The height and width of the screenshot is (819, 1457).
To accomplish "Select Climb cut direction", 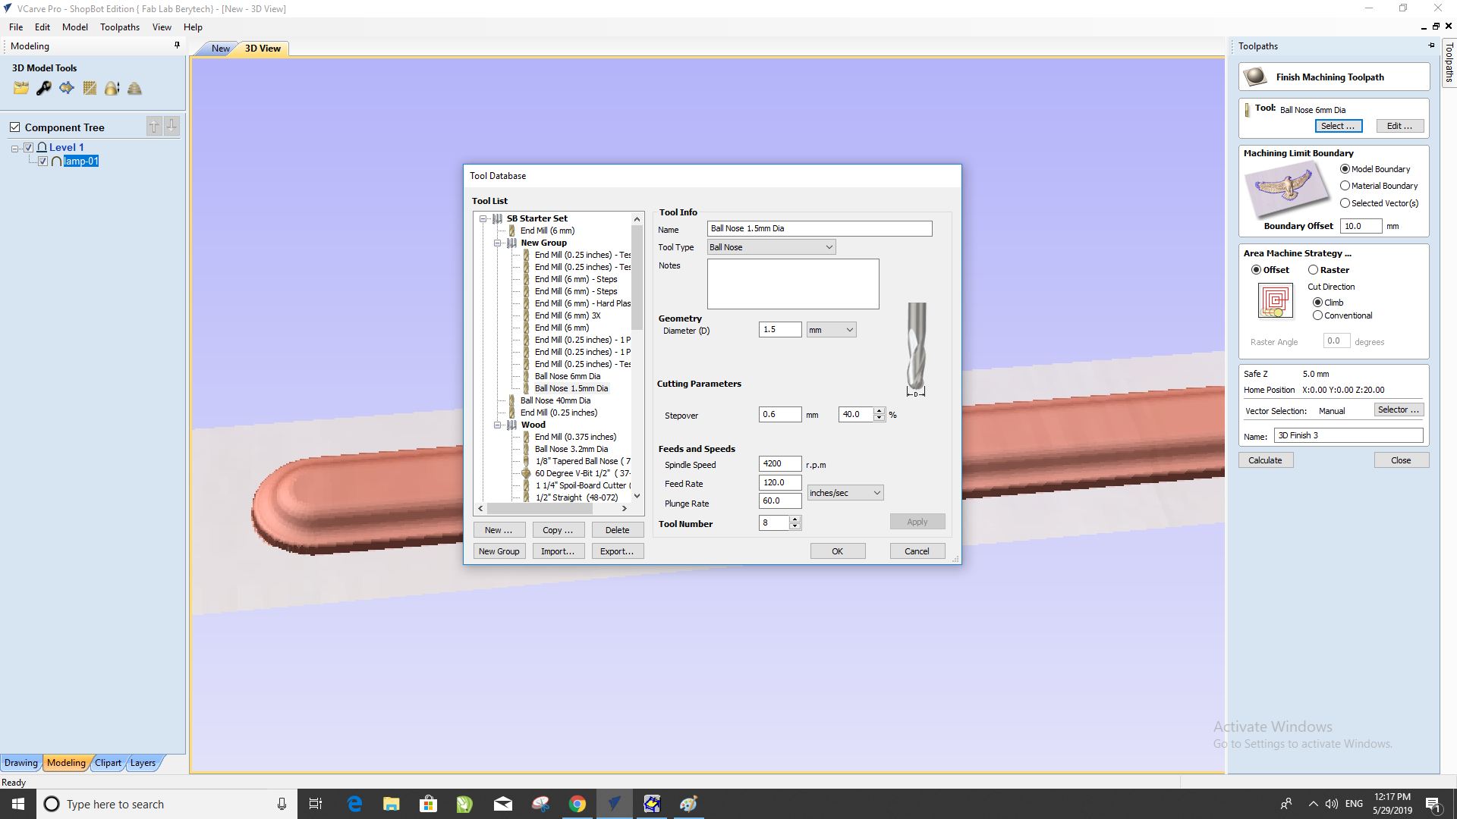I will point(1318,303).
